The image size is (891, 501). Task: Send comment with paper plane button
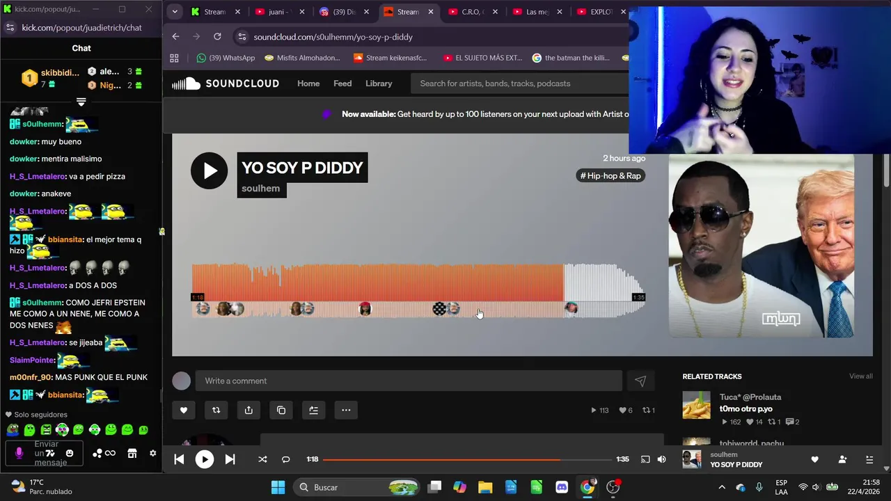pos(640,381)
